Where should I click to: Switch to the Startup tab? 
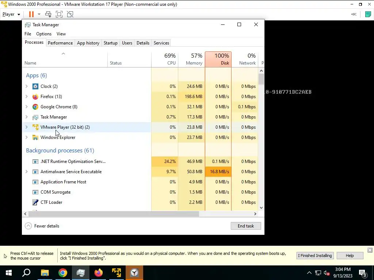click(110, 43)
